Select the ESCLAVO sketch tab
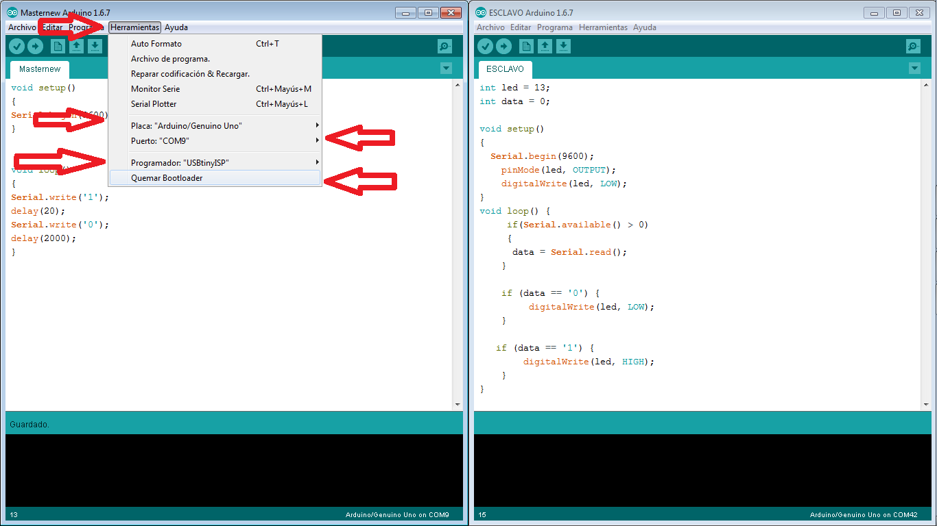 505,69
